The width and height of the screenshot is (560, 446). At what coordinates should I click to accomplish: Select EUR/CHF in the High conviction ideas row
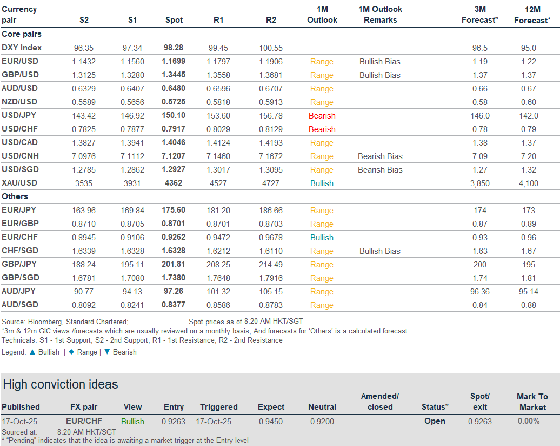point(83,421)
